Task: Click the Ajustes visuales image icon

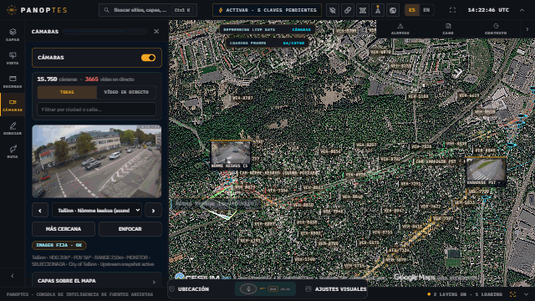Action: pyautogui.click(x=308, y=289)
